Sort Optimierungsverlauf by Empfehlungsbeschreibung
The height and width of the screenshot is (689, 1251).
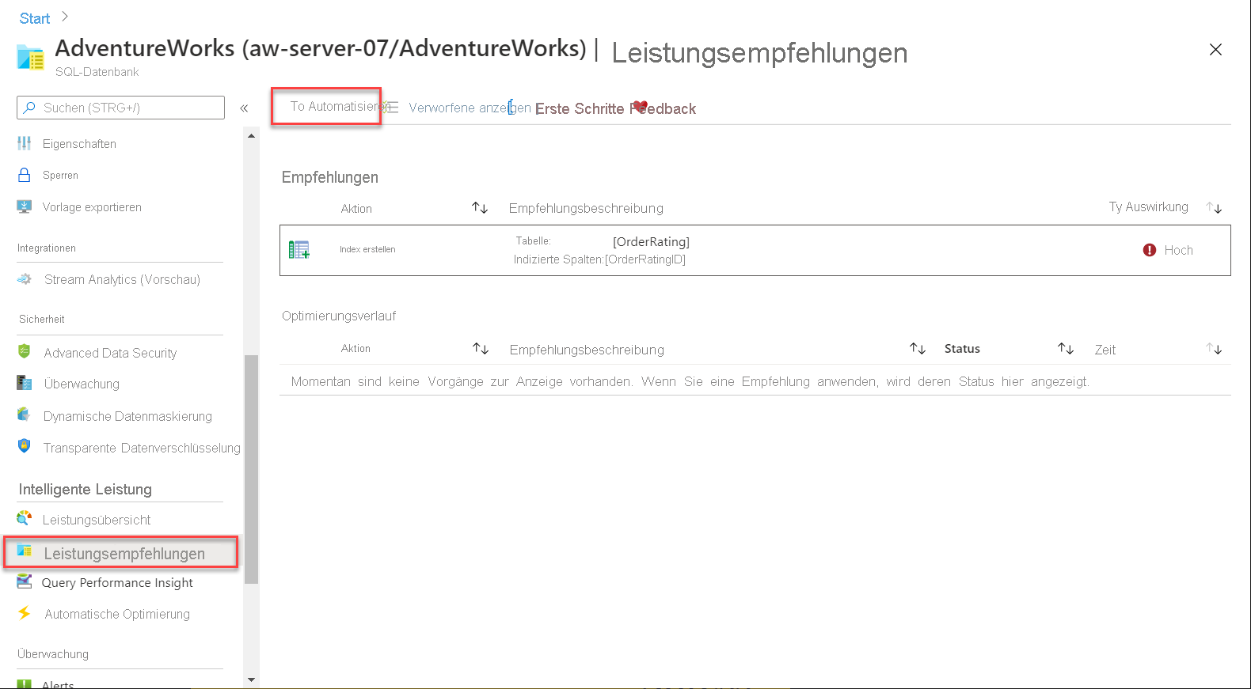pos(918,348)
